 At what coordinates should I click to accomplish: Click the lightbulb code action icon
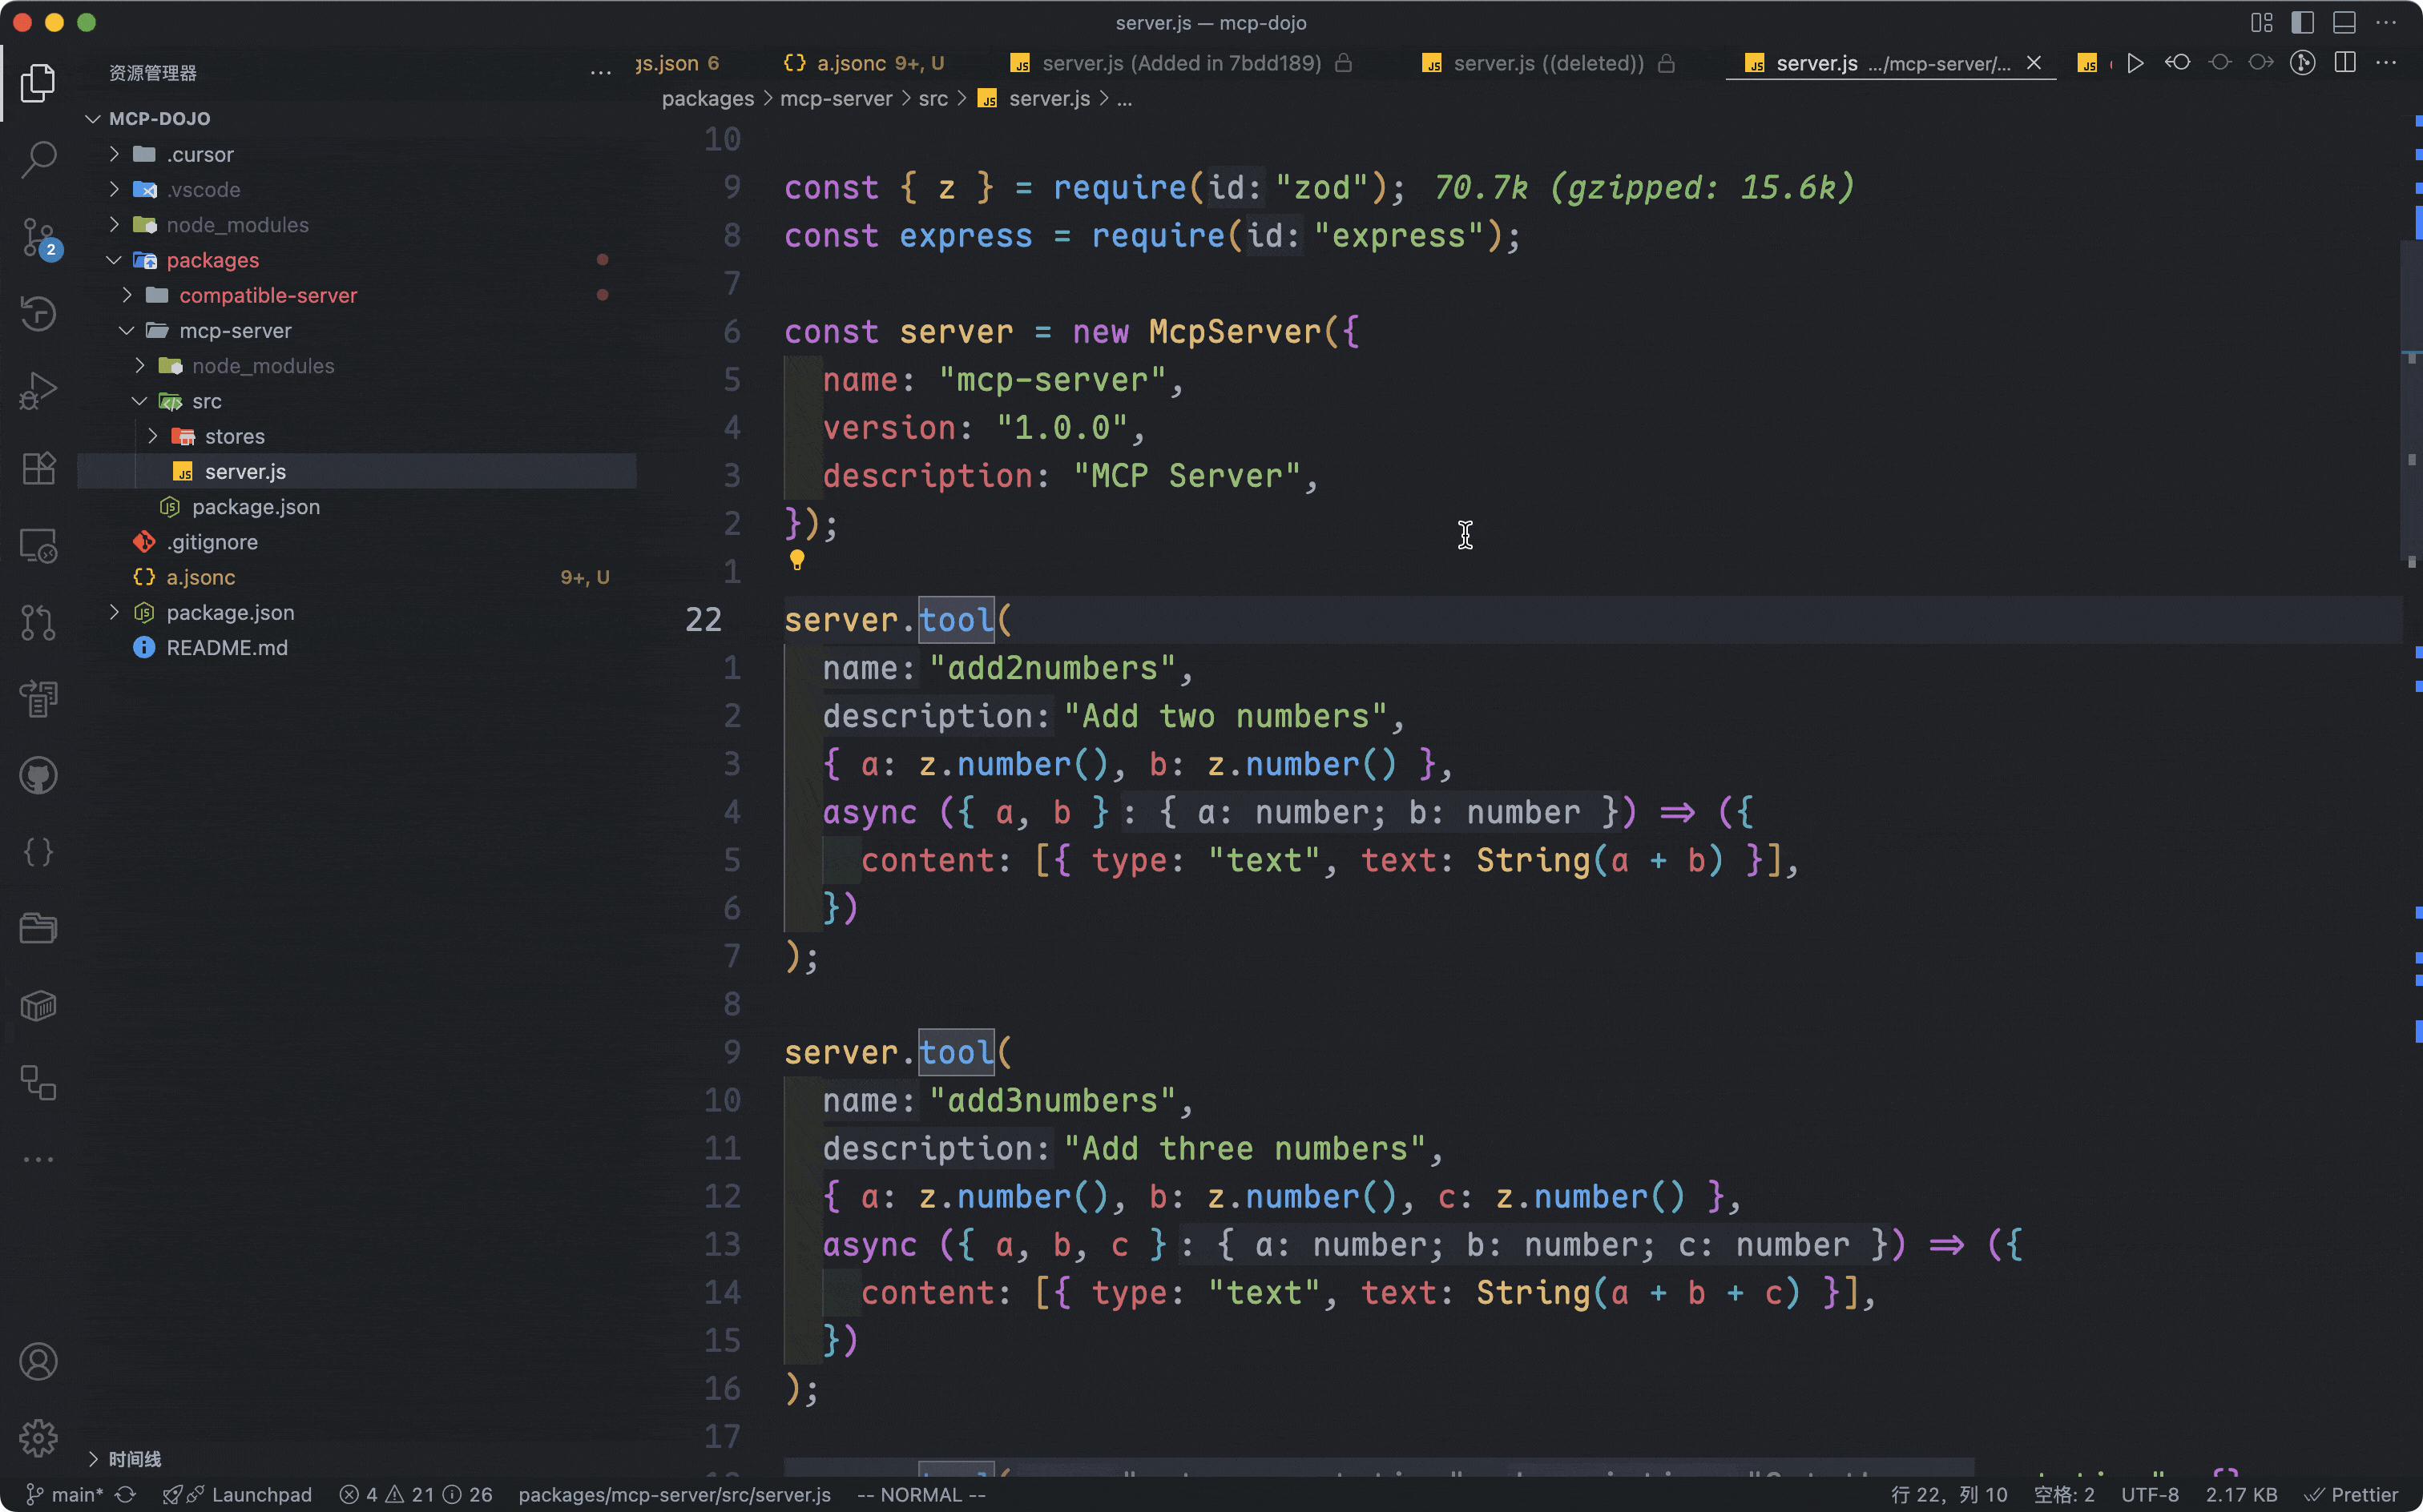[797, 560]
